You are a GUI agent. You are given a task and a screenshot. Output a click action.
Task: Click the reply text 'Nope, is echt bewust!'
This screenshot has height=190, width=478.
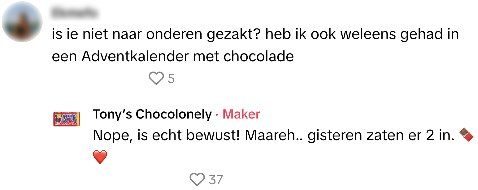coord(167,136)
